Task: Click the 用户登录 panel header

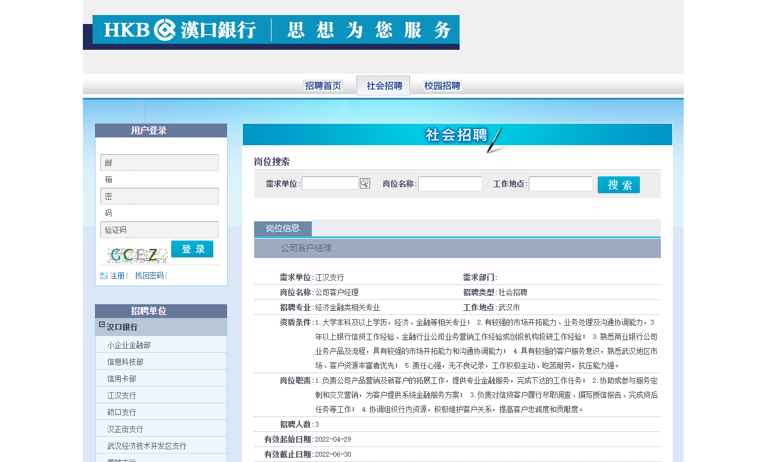Action: pyautogui.click(x=161, y=130)
